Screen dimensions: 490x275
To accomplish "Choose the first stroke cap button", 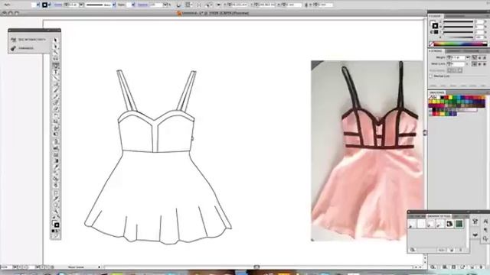I will pyautogui.click(x=475, y=58).
